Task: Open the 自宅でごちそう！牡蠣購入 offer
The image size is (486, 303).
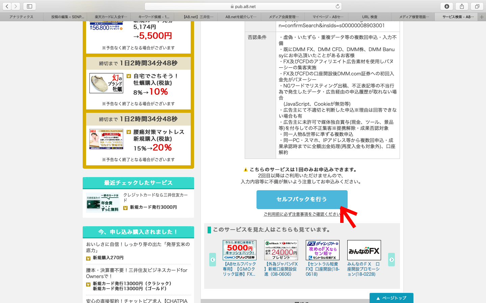Action: coord(156,79)
